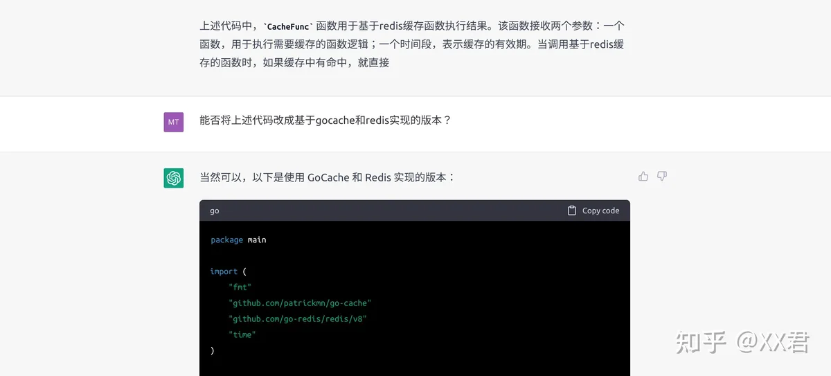
Task: Click the "go" language label
Action: [215, 211]
